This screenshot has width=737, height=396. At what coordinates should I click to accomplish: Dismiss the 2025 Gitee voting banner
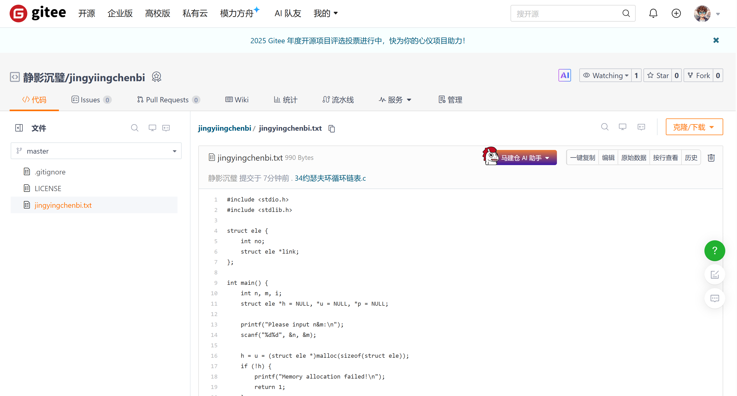pos(716,40)
